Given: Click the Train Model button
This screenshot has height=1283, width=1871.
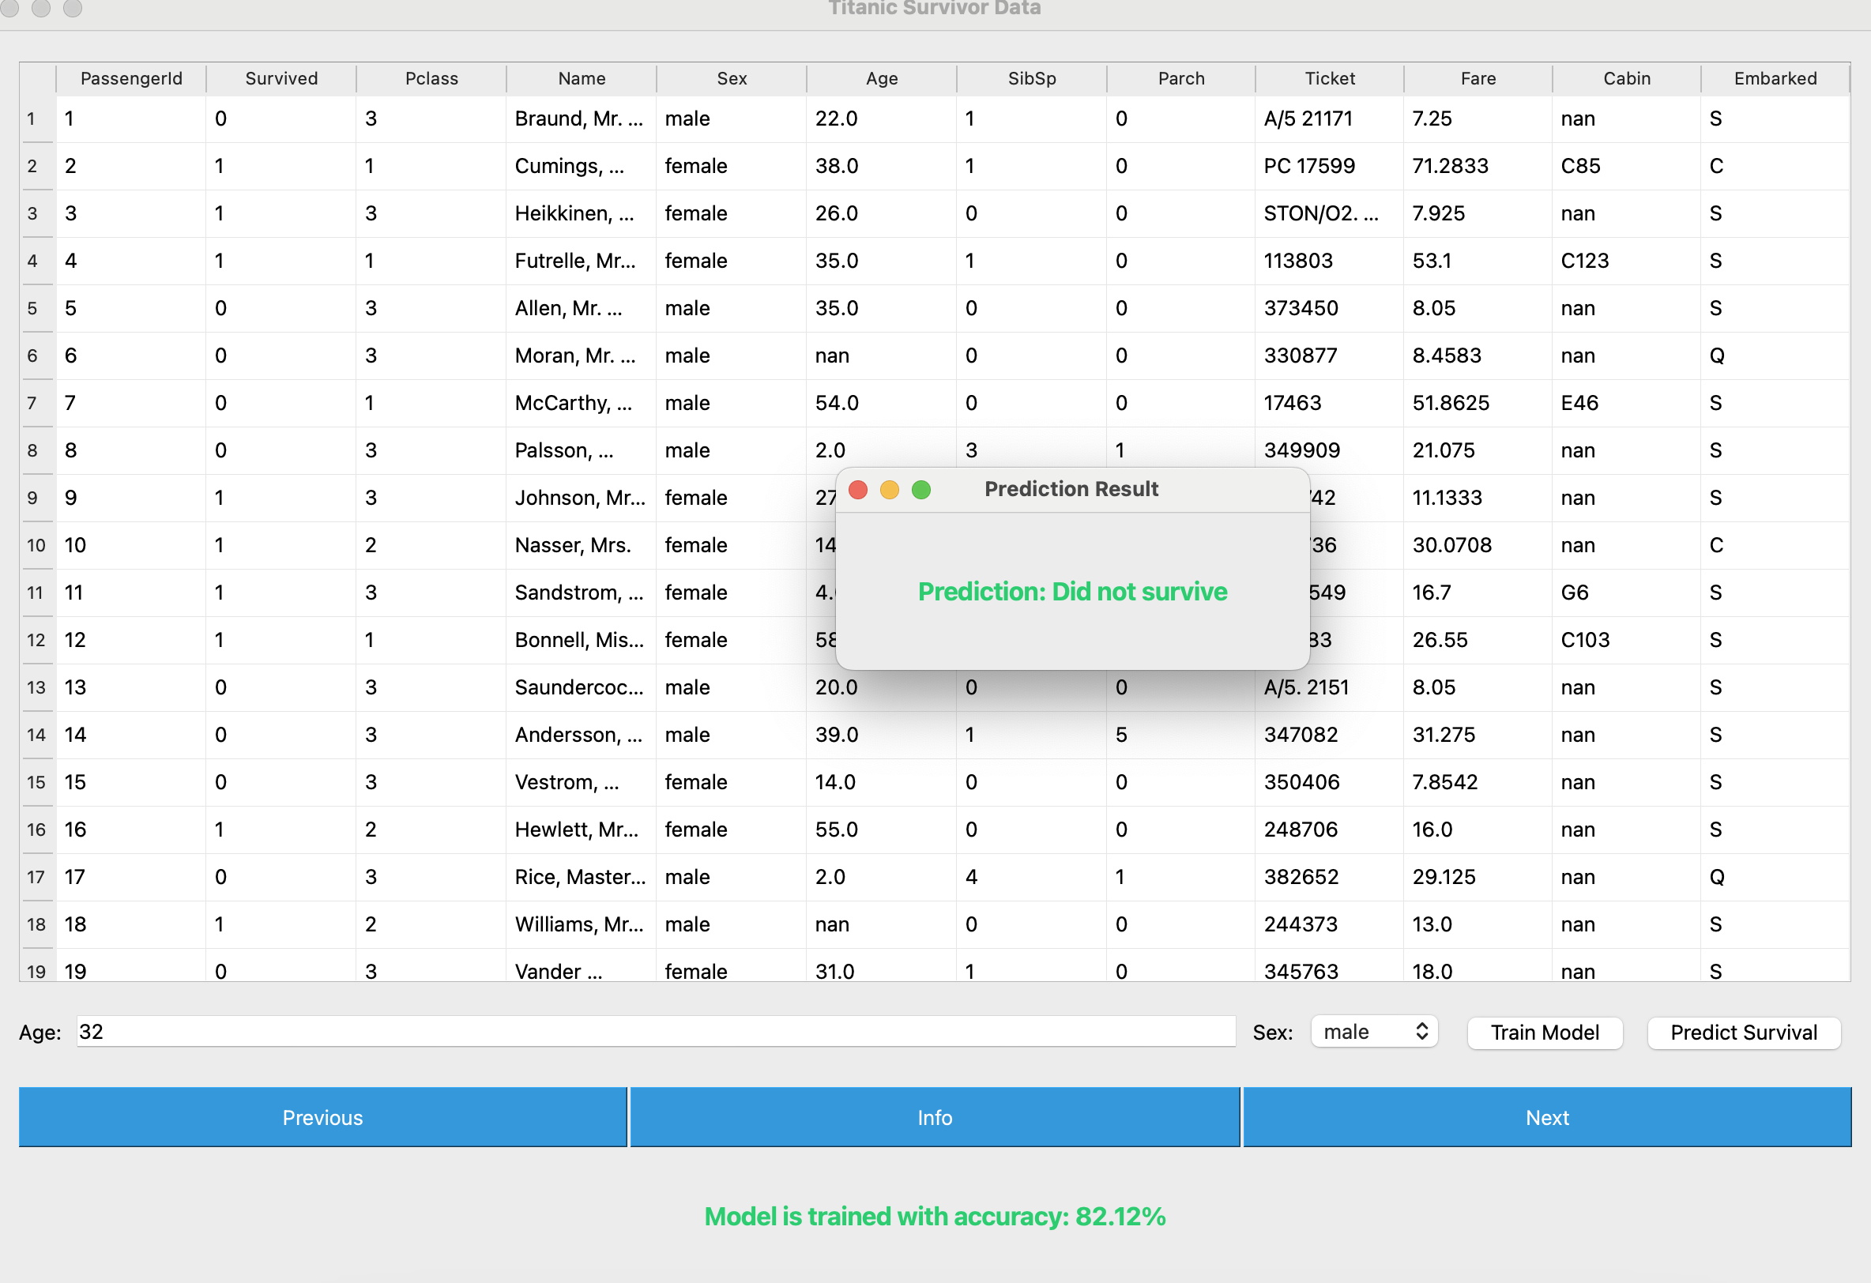Looking at the screenshot, I should 1544,1033.
